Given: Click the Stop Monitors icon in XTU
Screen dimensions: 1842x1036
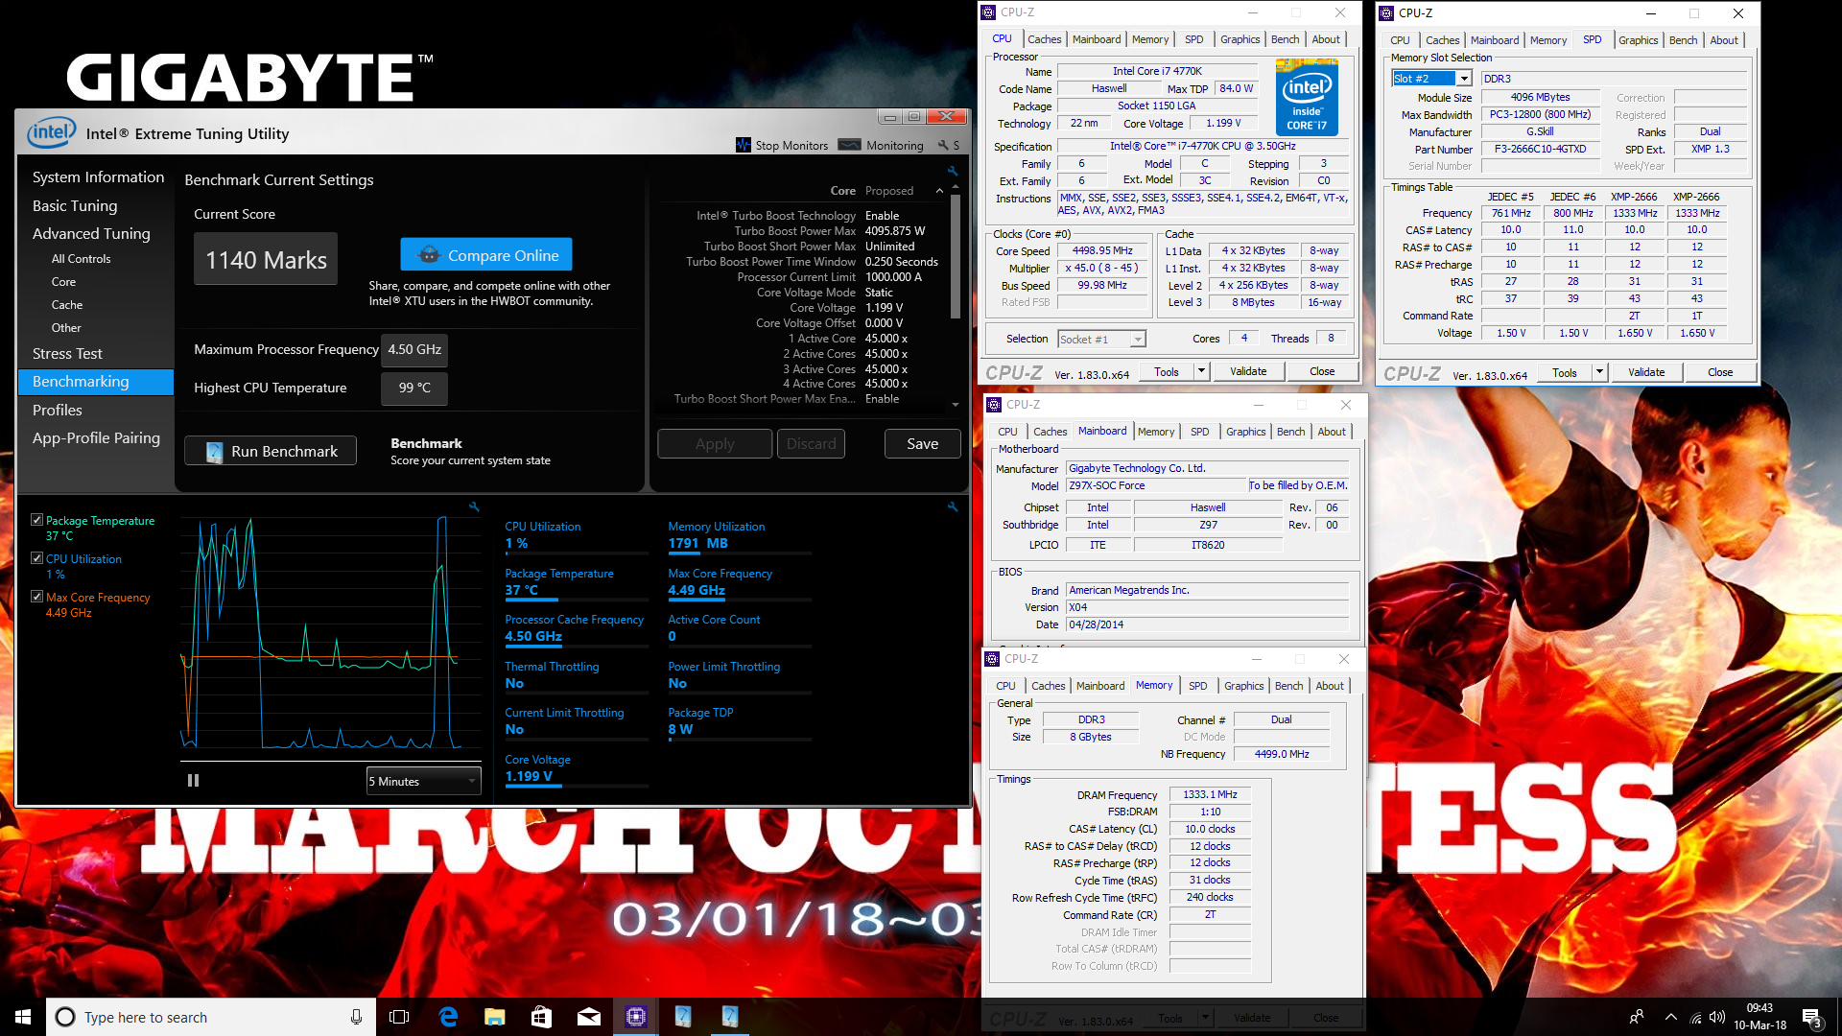Looking at the screenshot, I should [x=743, y=145].
